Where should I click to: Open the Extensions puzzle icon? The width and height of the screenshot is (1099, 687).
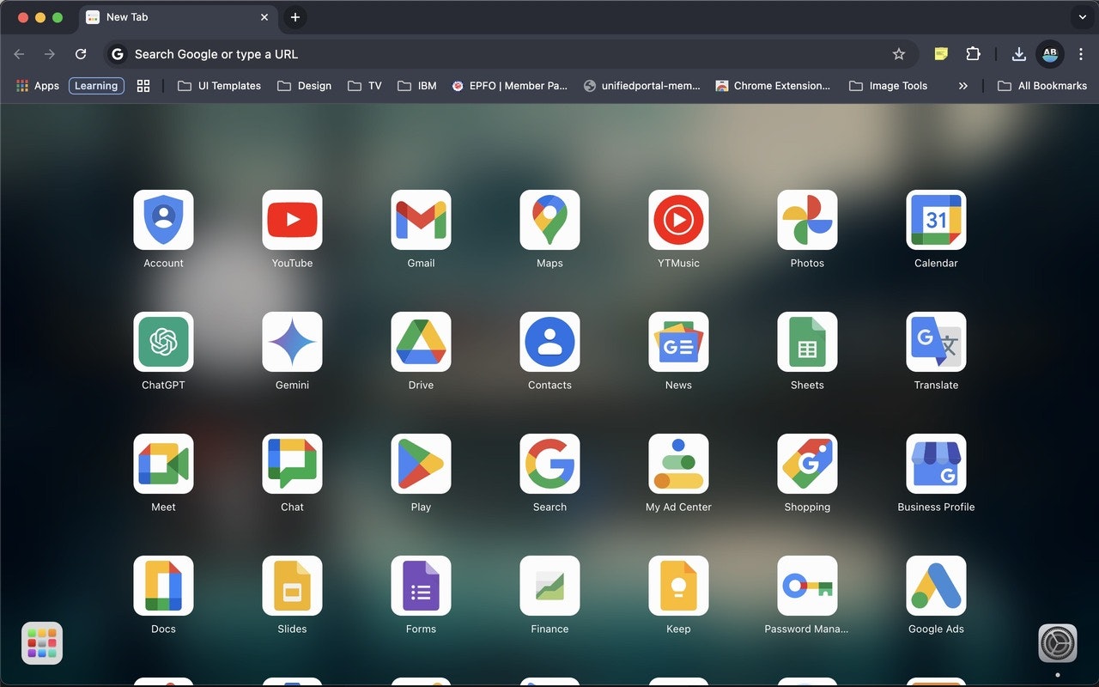coord(973,54)
